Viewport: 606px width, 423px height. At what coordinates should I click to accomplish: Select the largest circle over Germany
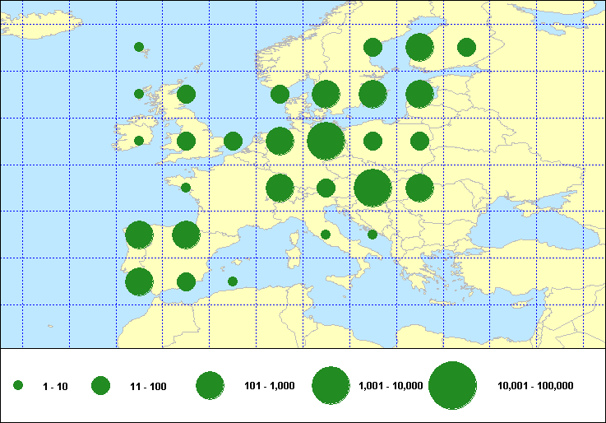click(x=326, y=141)
